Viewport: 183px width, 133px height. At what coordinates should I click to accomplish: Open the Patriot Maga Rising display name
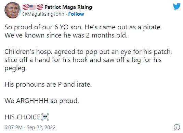pos(68,7)
